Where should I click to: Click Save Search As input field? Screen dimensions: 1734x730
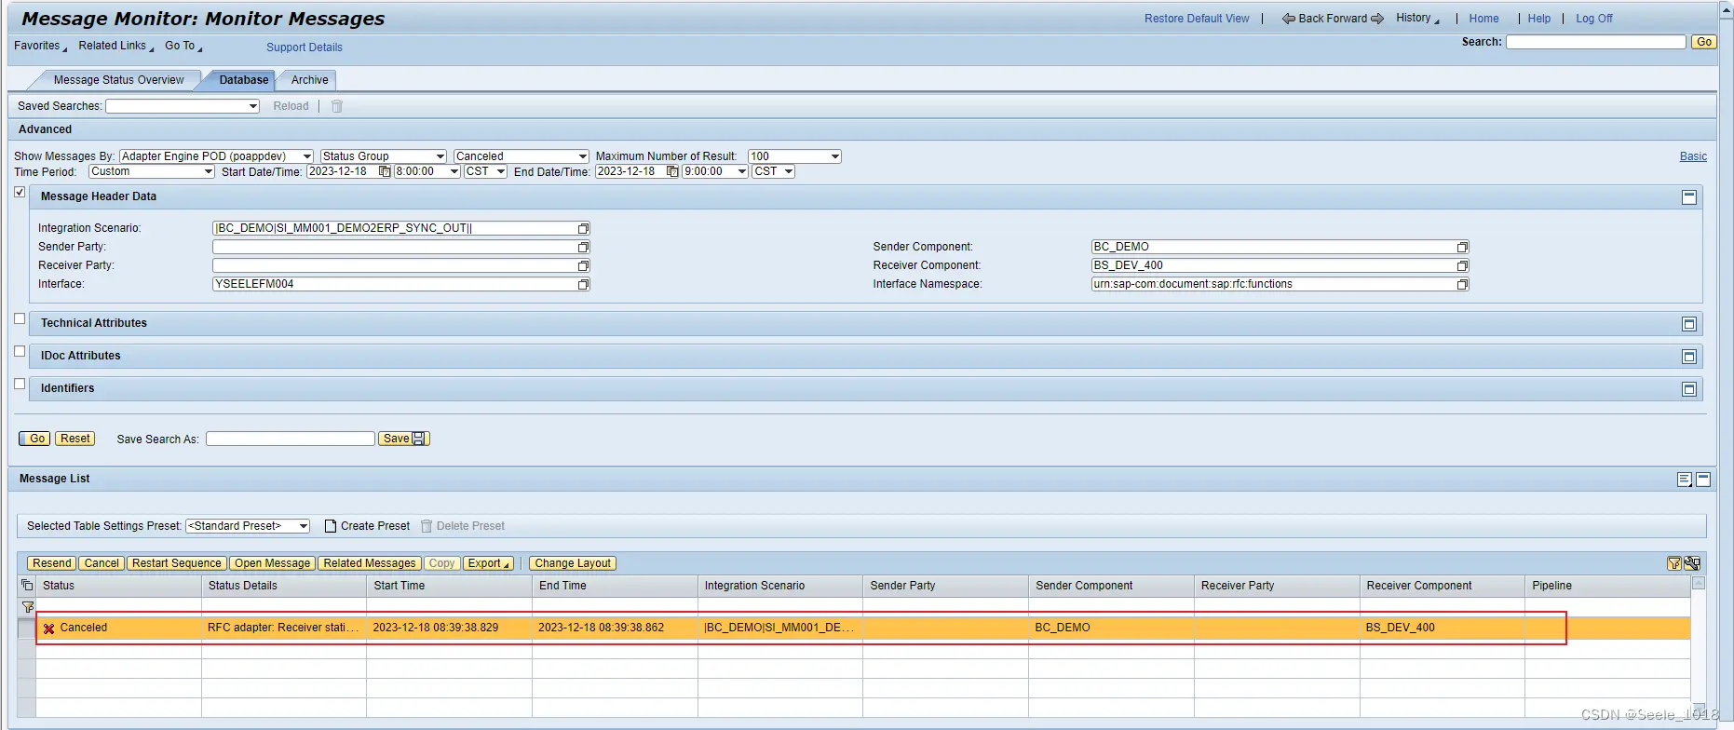tap(291, 439)
